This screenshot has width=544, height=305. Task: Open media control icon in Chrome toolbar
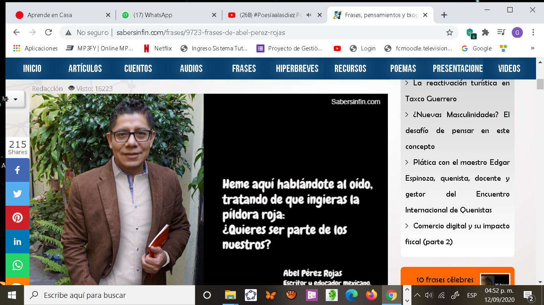pyautogui.click(x=501, y=33)
